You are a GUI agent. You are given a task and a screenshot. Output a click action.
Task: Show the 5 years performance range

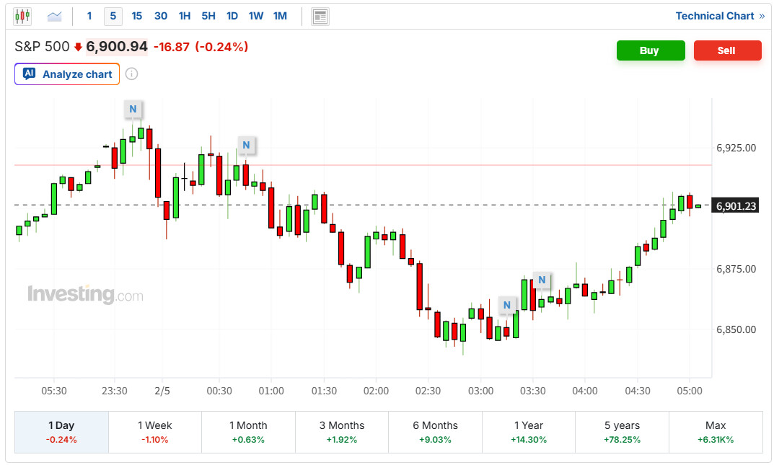[622, 432]
